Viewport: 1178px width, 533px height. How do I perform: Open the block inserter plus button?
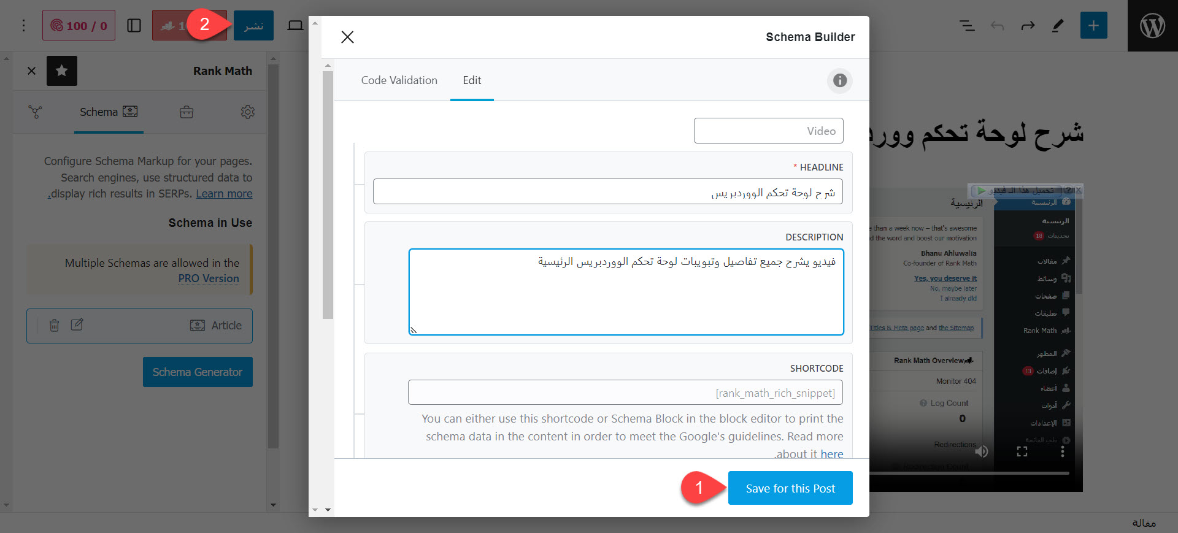coord(1093,26)
